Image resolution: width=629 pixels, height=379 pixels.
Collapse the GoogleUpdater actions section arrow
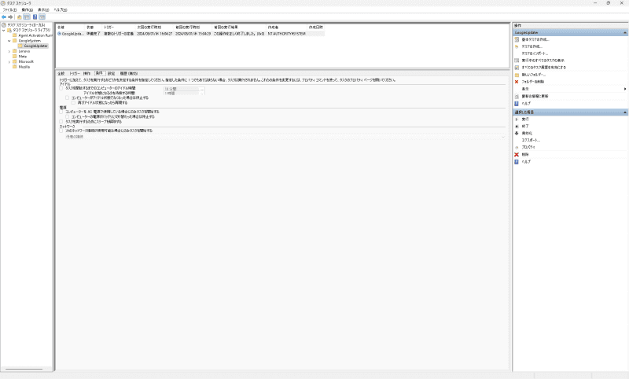tap(624, 32)
